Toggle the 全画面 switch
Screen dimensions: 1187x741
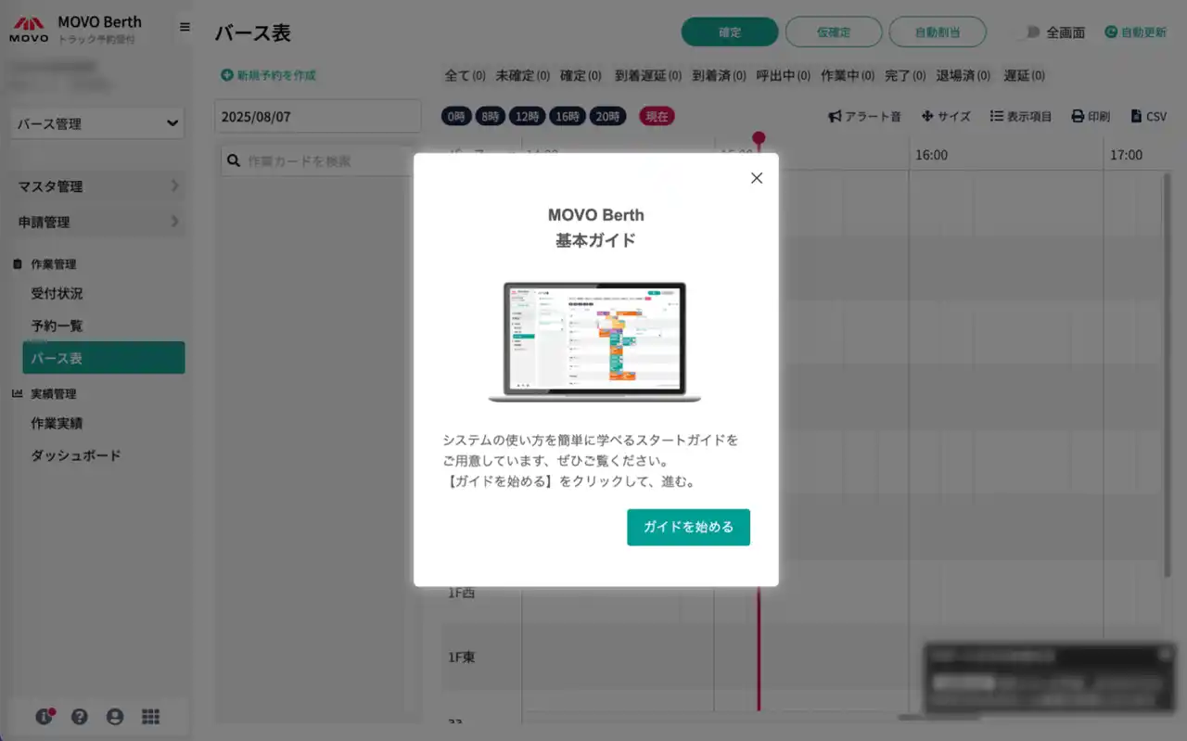pos(1031,32)
